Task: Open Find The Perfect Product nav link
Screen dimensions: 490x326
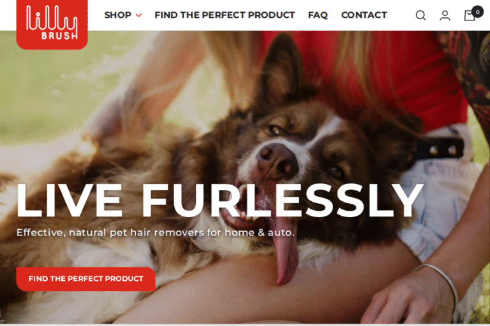Action: (x=225, y=15)
